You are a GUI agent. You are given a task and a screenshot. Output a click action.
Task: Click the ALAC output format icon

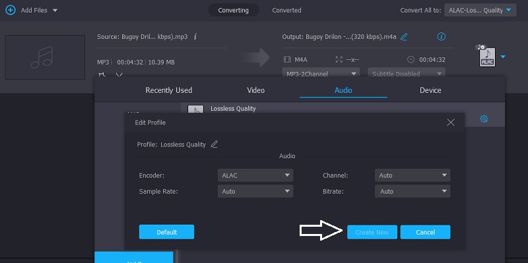487,56
